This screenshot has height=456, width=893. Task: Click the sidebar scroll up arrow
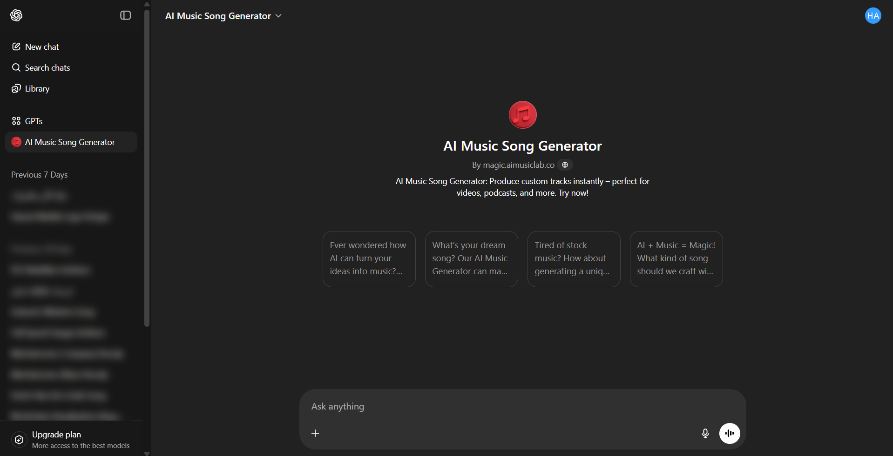(147, 4)
